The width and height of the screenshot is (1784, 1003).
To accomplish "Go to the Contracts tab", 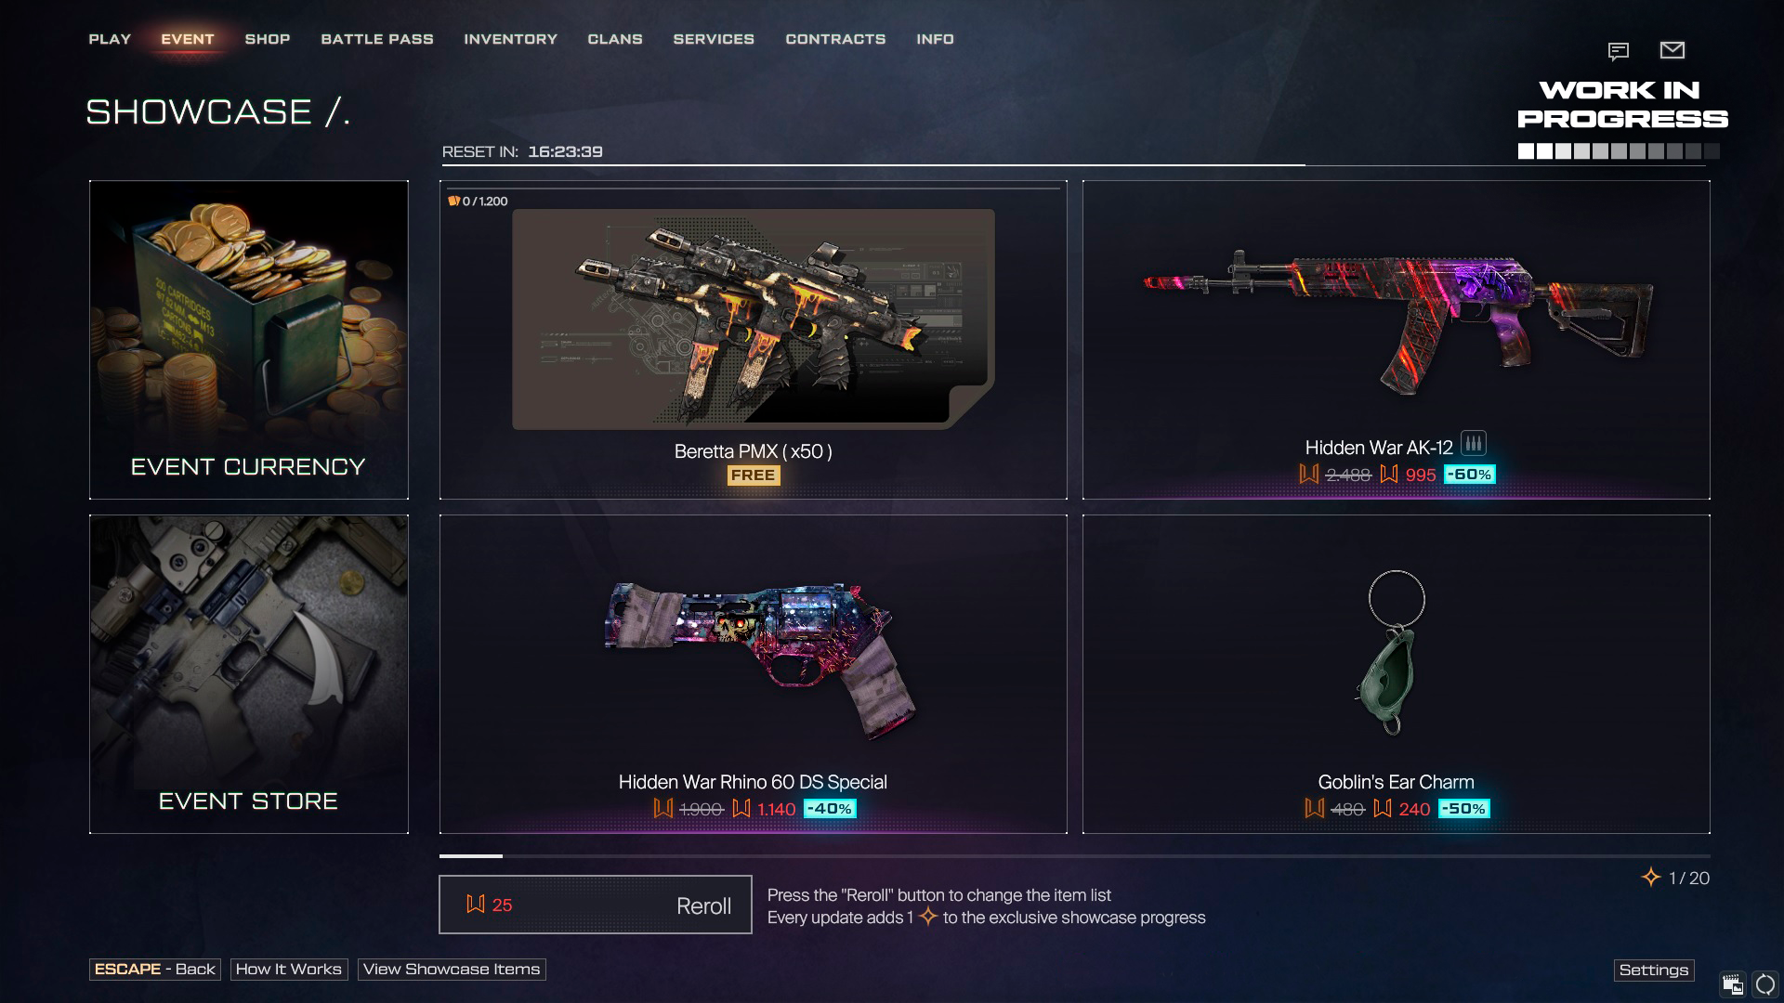I will (x=835, y=39).
